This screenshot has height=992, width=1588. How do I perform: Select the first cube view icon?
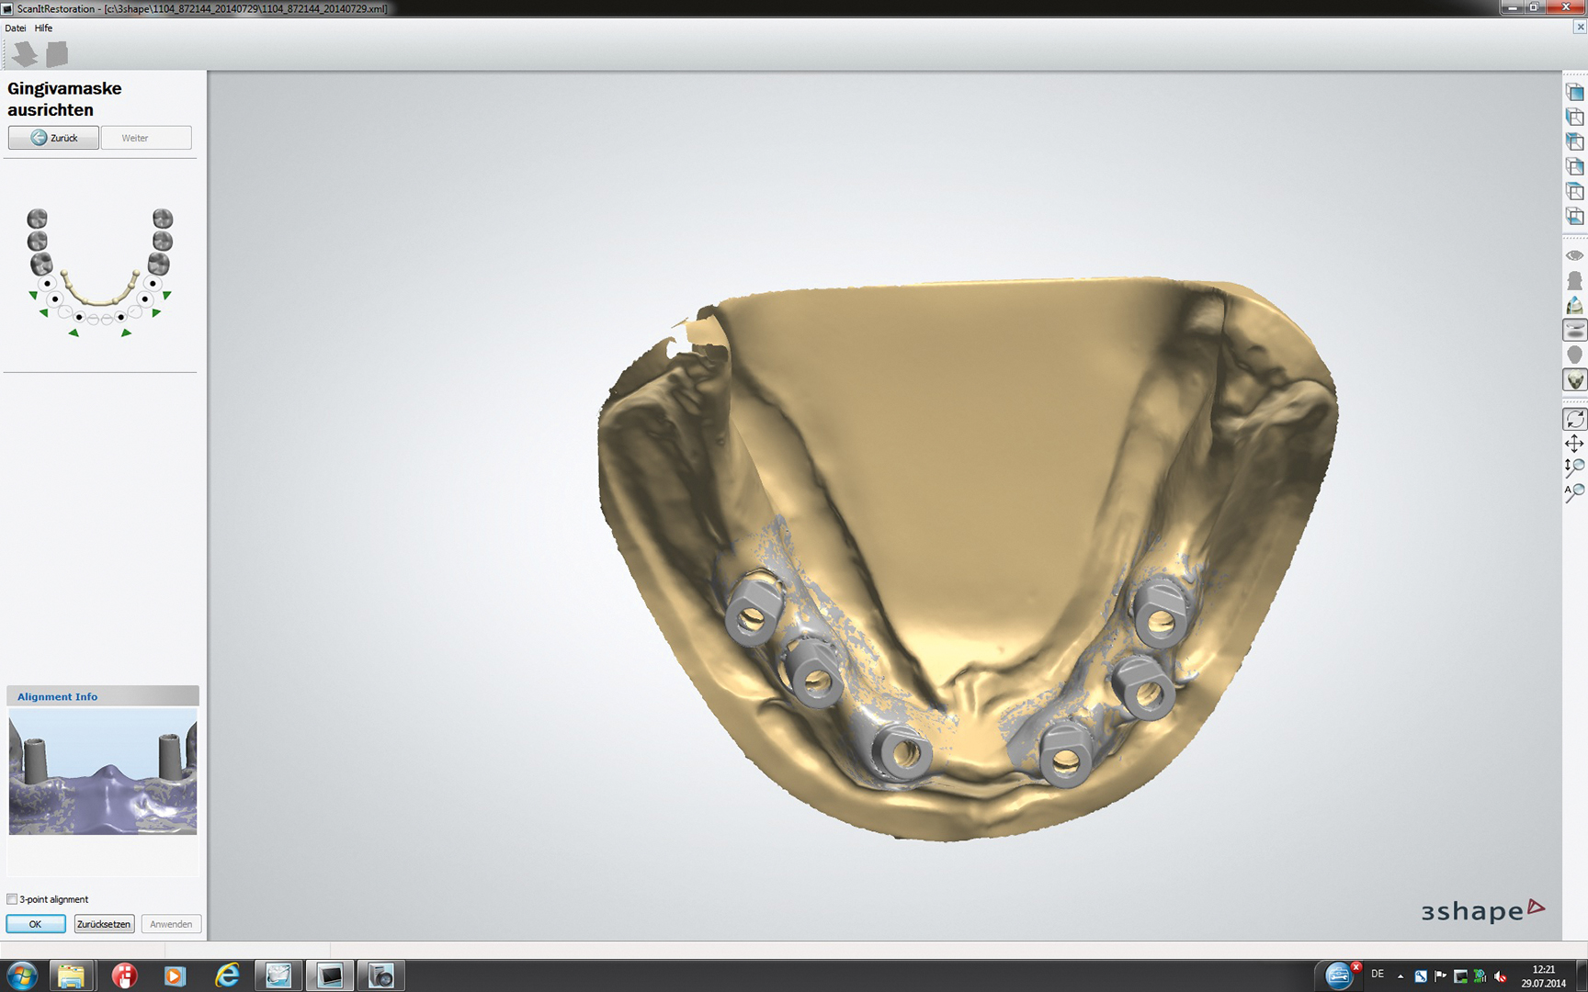(x=1574, y=93)
